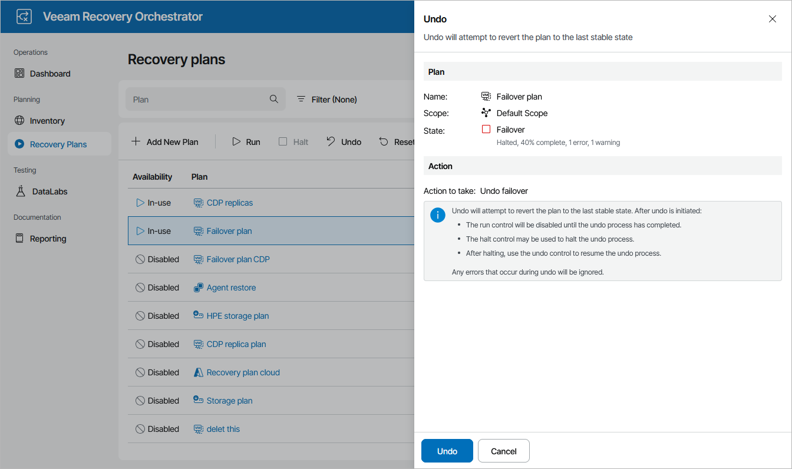Click the Veeam Recovery Orchestrator logo icon
792x469 pixels.
[24, 16]
